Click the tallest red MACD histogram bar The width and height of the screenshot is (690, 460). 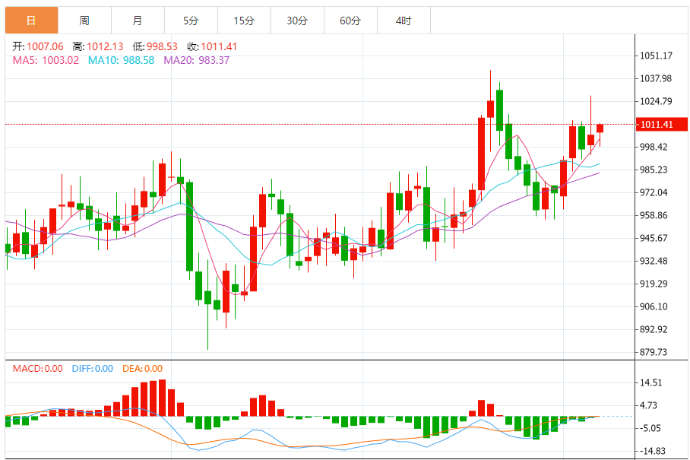coord(162,398)
